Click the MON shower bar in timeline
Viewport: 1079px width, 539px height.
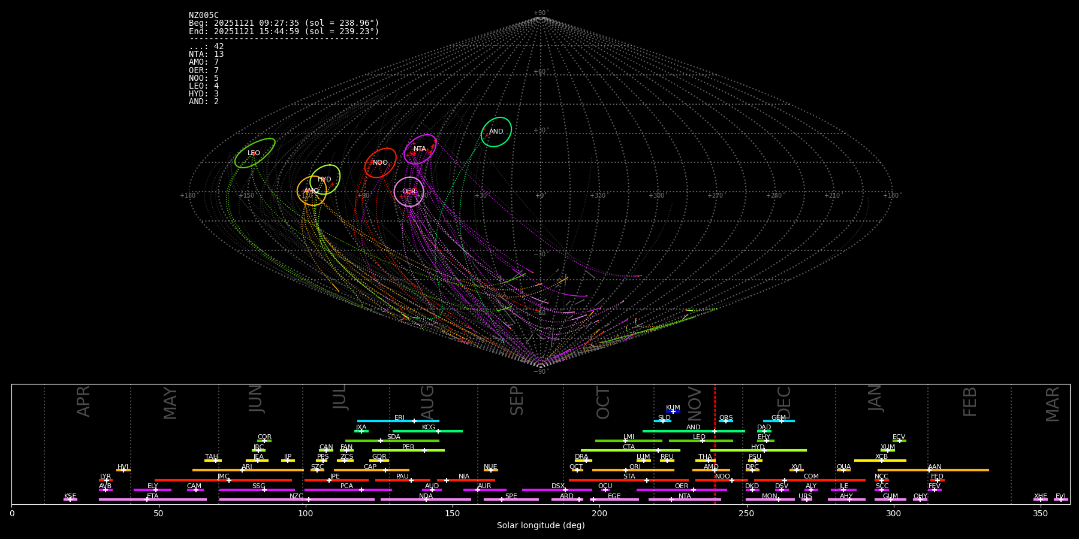770,499
